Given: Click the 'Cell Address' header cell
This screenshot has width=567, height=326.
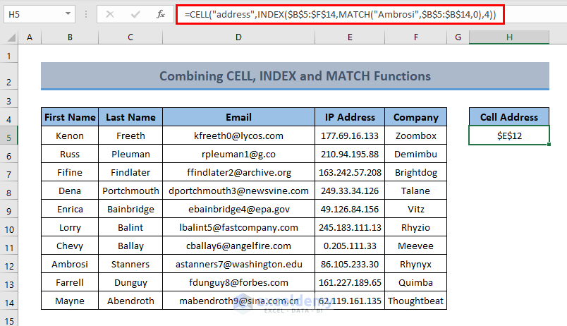Looking at the screenshot, I should point(509,117).
